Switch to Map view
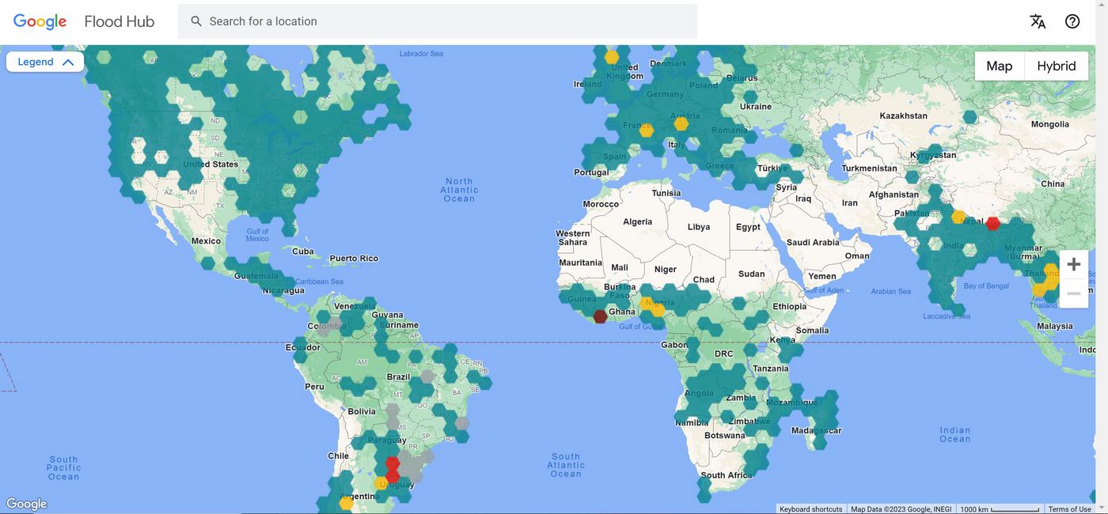Image resolution: width=1108 pixels, height=514 pixels. point(999,66)
